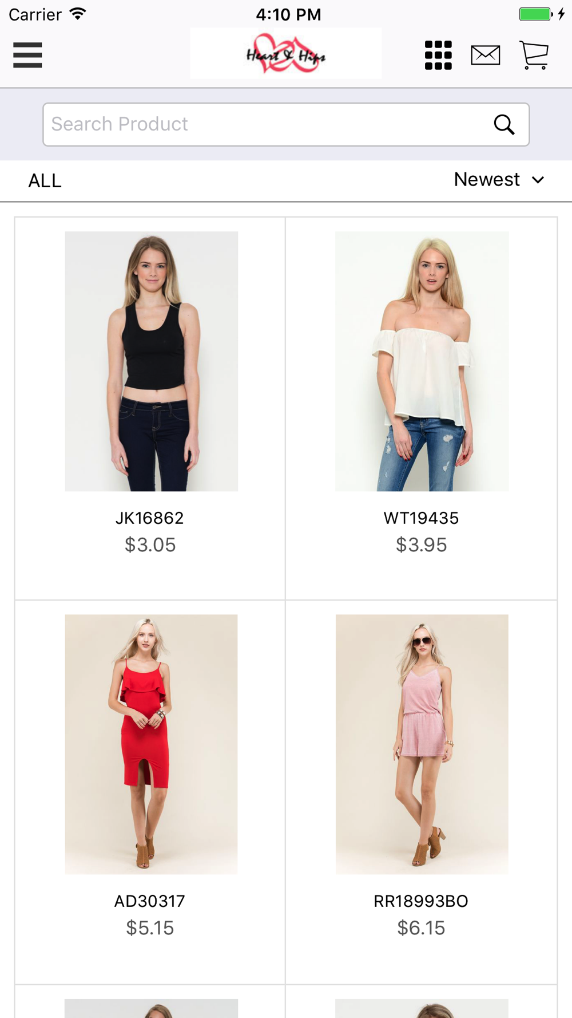Tap the battery indicator in status bar

tap(536, 14)
